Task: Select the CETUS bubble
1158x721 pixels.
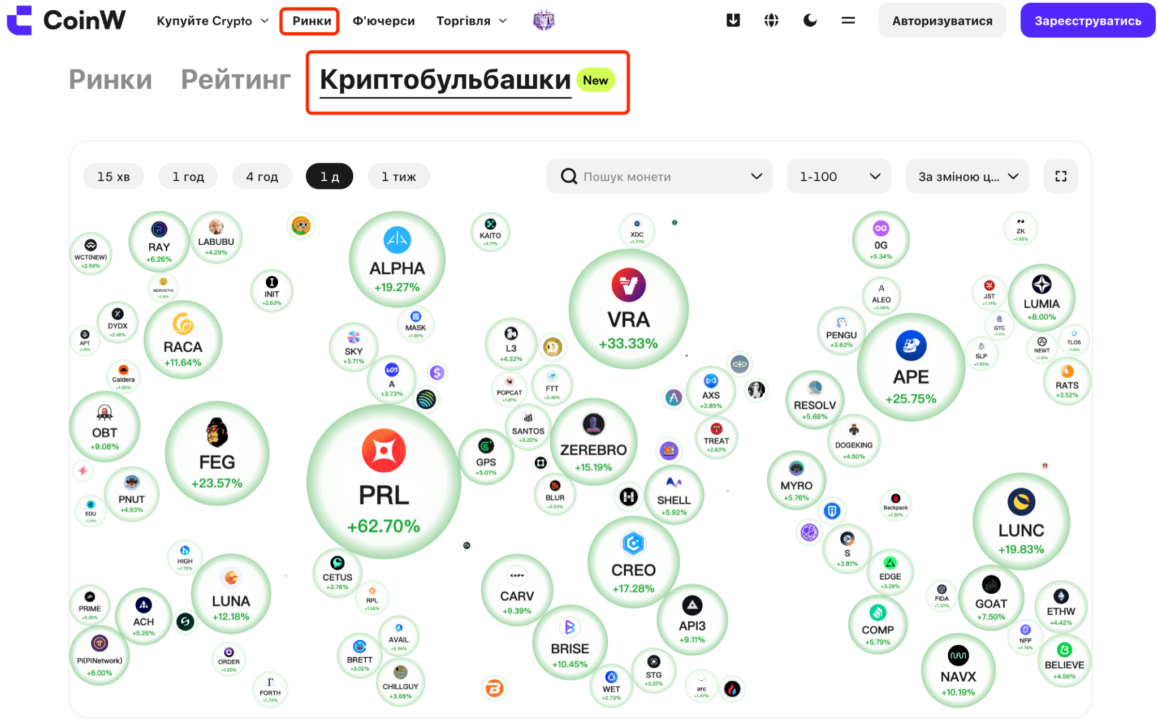Action: click(338, 573)
